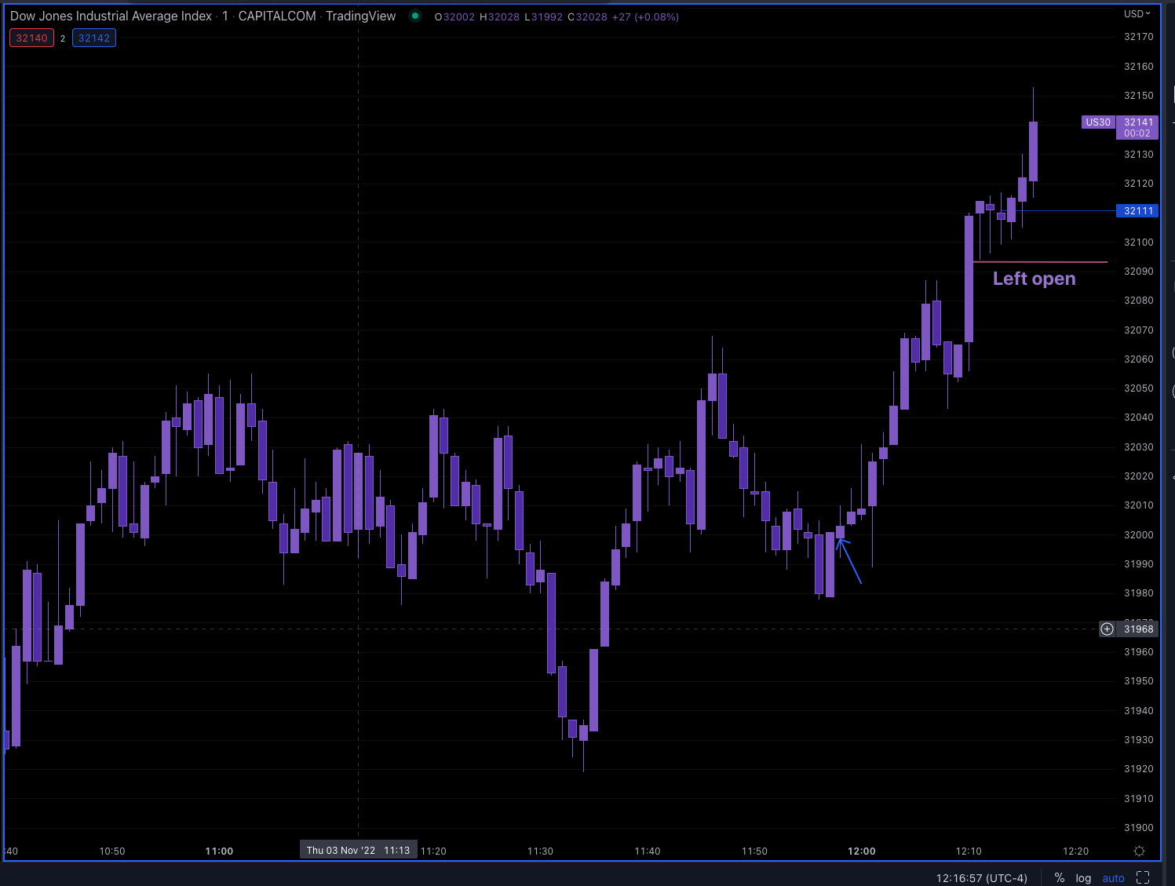Click CAPITALCOM exchange name in the legend

[277, 16]
